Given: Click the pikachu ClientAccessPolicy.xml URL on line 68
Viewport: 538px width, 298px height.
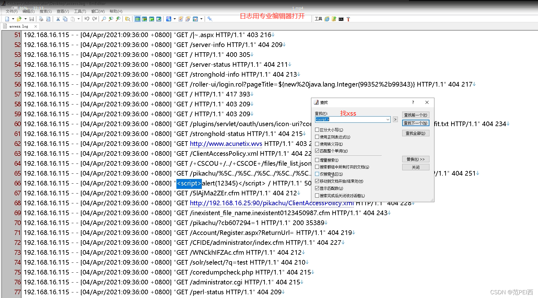Looking at the screenshot, I should (x=272, y=203).
